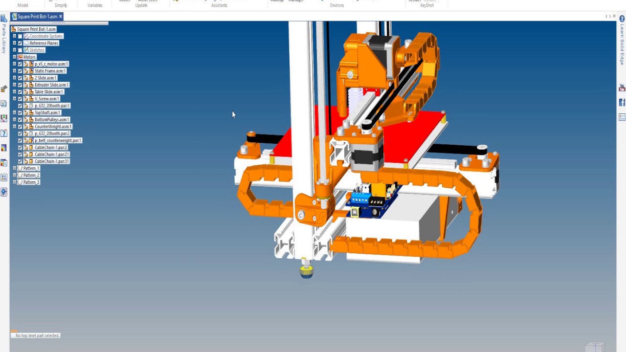
Task: Click the pattern icon beside Pattern_1
Action: [x=20, y=168]
